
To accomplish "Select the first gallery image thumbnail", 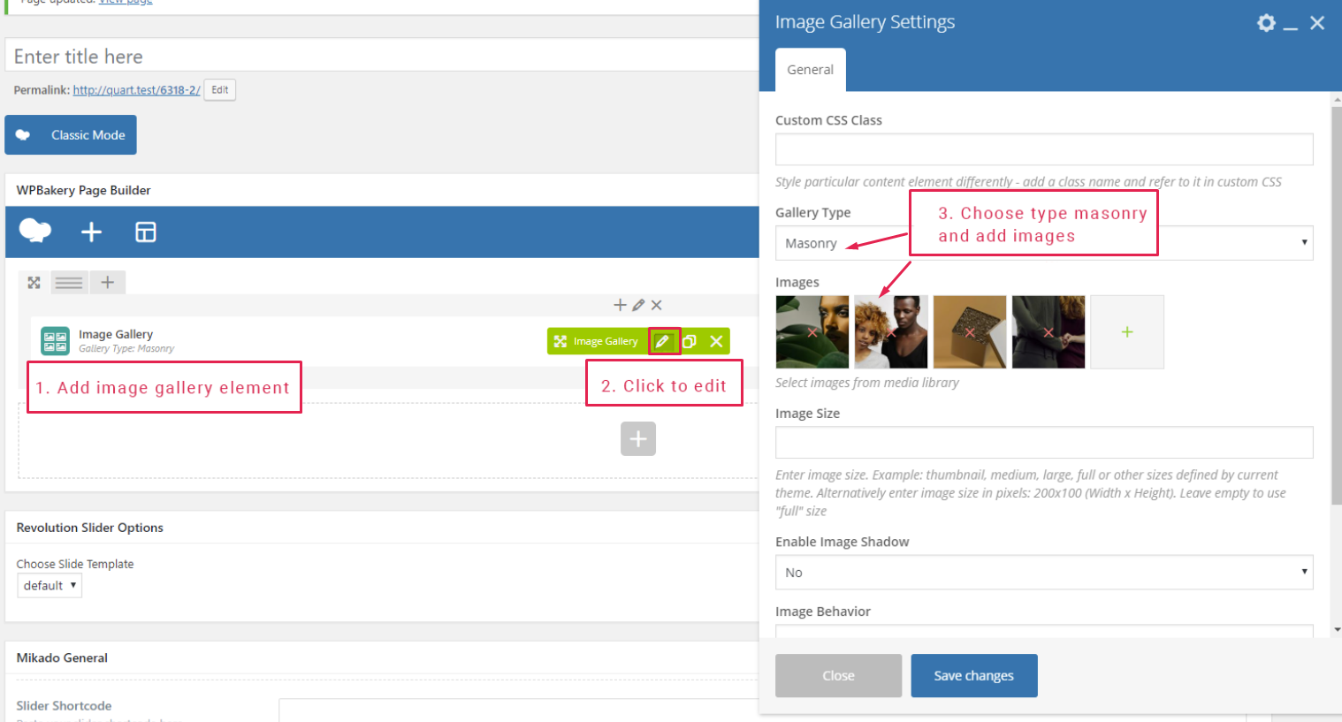I will point(812,332).
